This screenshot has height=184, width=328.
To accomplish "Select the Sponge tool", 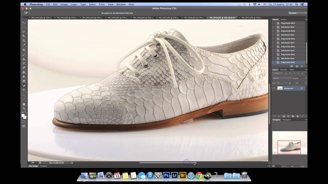I will [24, 81].
